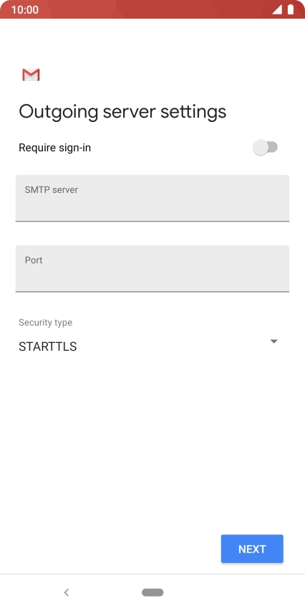The image size is (305, 611).
Task: Tap the red status bar background
Action: tap(152, 9)
